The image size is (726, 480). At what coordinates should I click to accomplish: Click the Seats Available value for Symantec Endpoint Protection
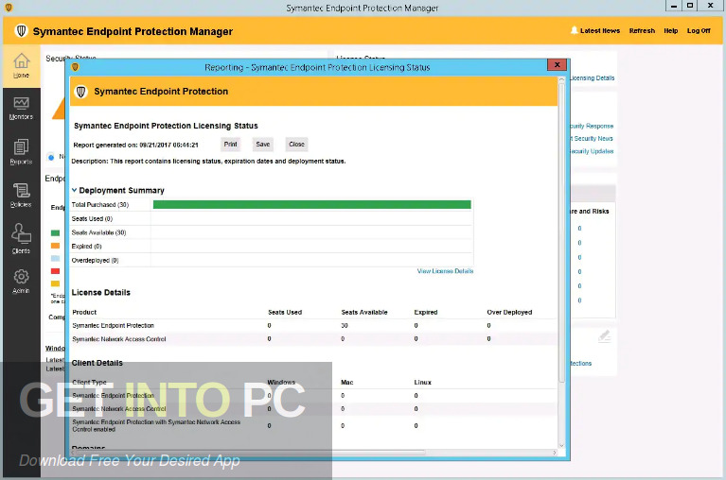click(345, 326)
